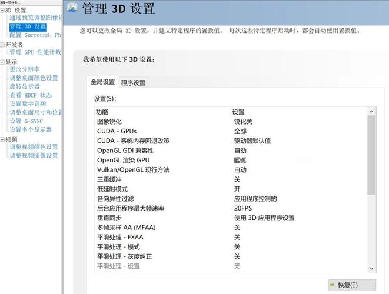
Task: Click the 应用程序控制的 value
Action: 255,199
